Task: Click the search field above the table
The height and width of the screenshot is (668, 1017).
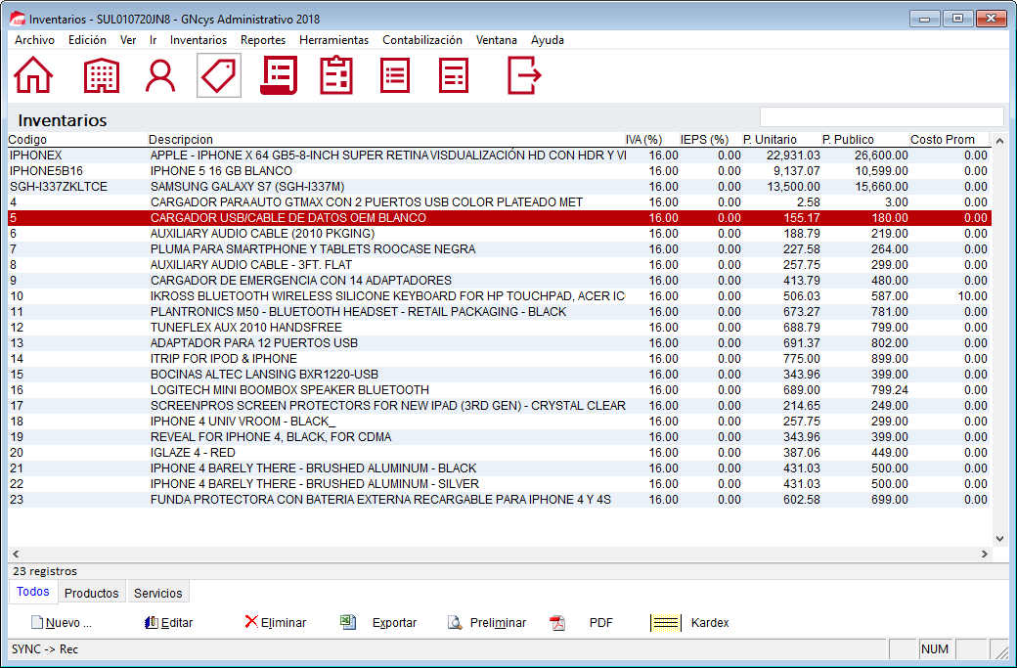Action: [881, 117]
